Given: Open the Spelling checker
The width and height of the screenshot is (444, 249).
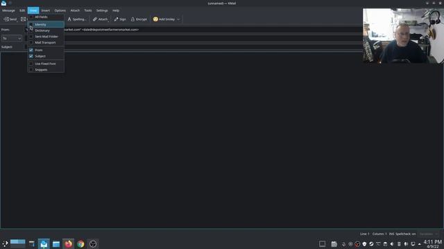Looking at the screenshot, I should [x=76, y=19].
